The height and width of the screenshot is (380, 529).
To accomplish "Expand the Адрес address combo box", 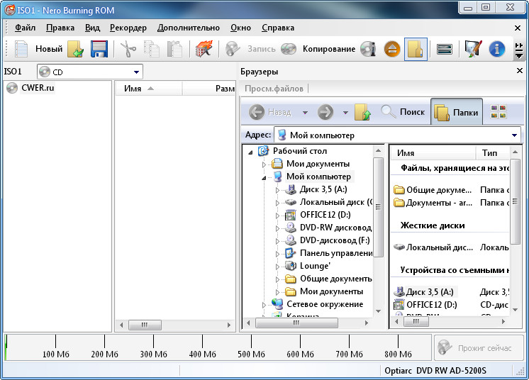I will (515, 135).
